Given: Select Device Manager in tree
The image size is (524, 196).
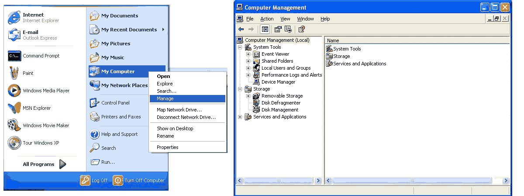Looking at the screenshot, I should 274,82.
